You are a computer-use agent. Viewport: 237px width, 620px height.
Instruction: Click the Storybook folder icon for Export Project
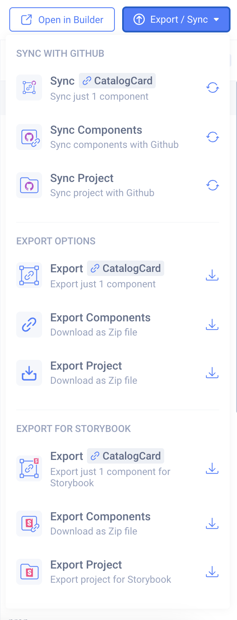point(29,572)
